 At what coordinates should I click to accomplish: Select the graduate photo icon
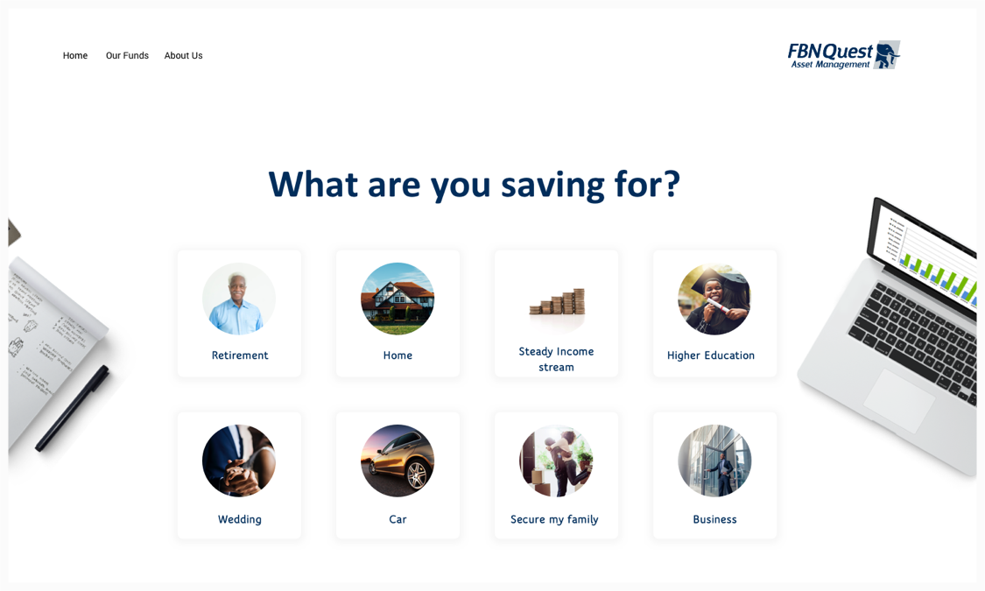tap(714, 299)
